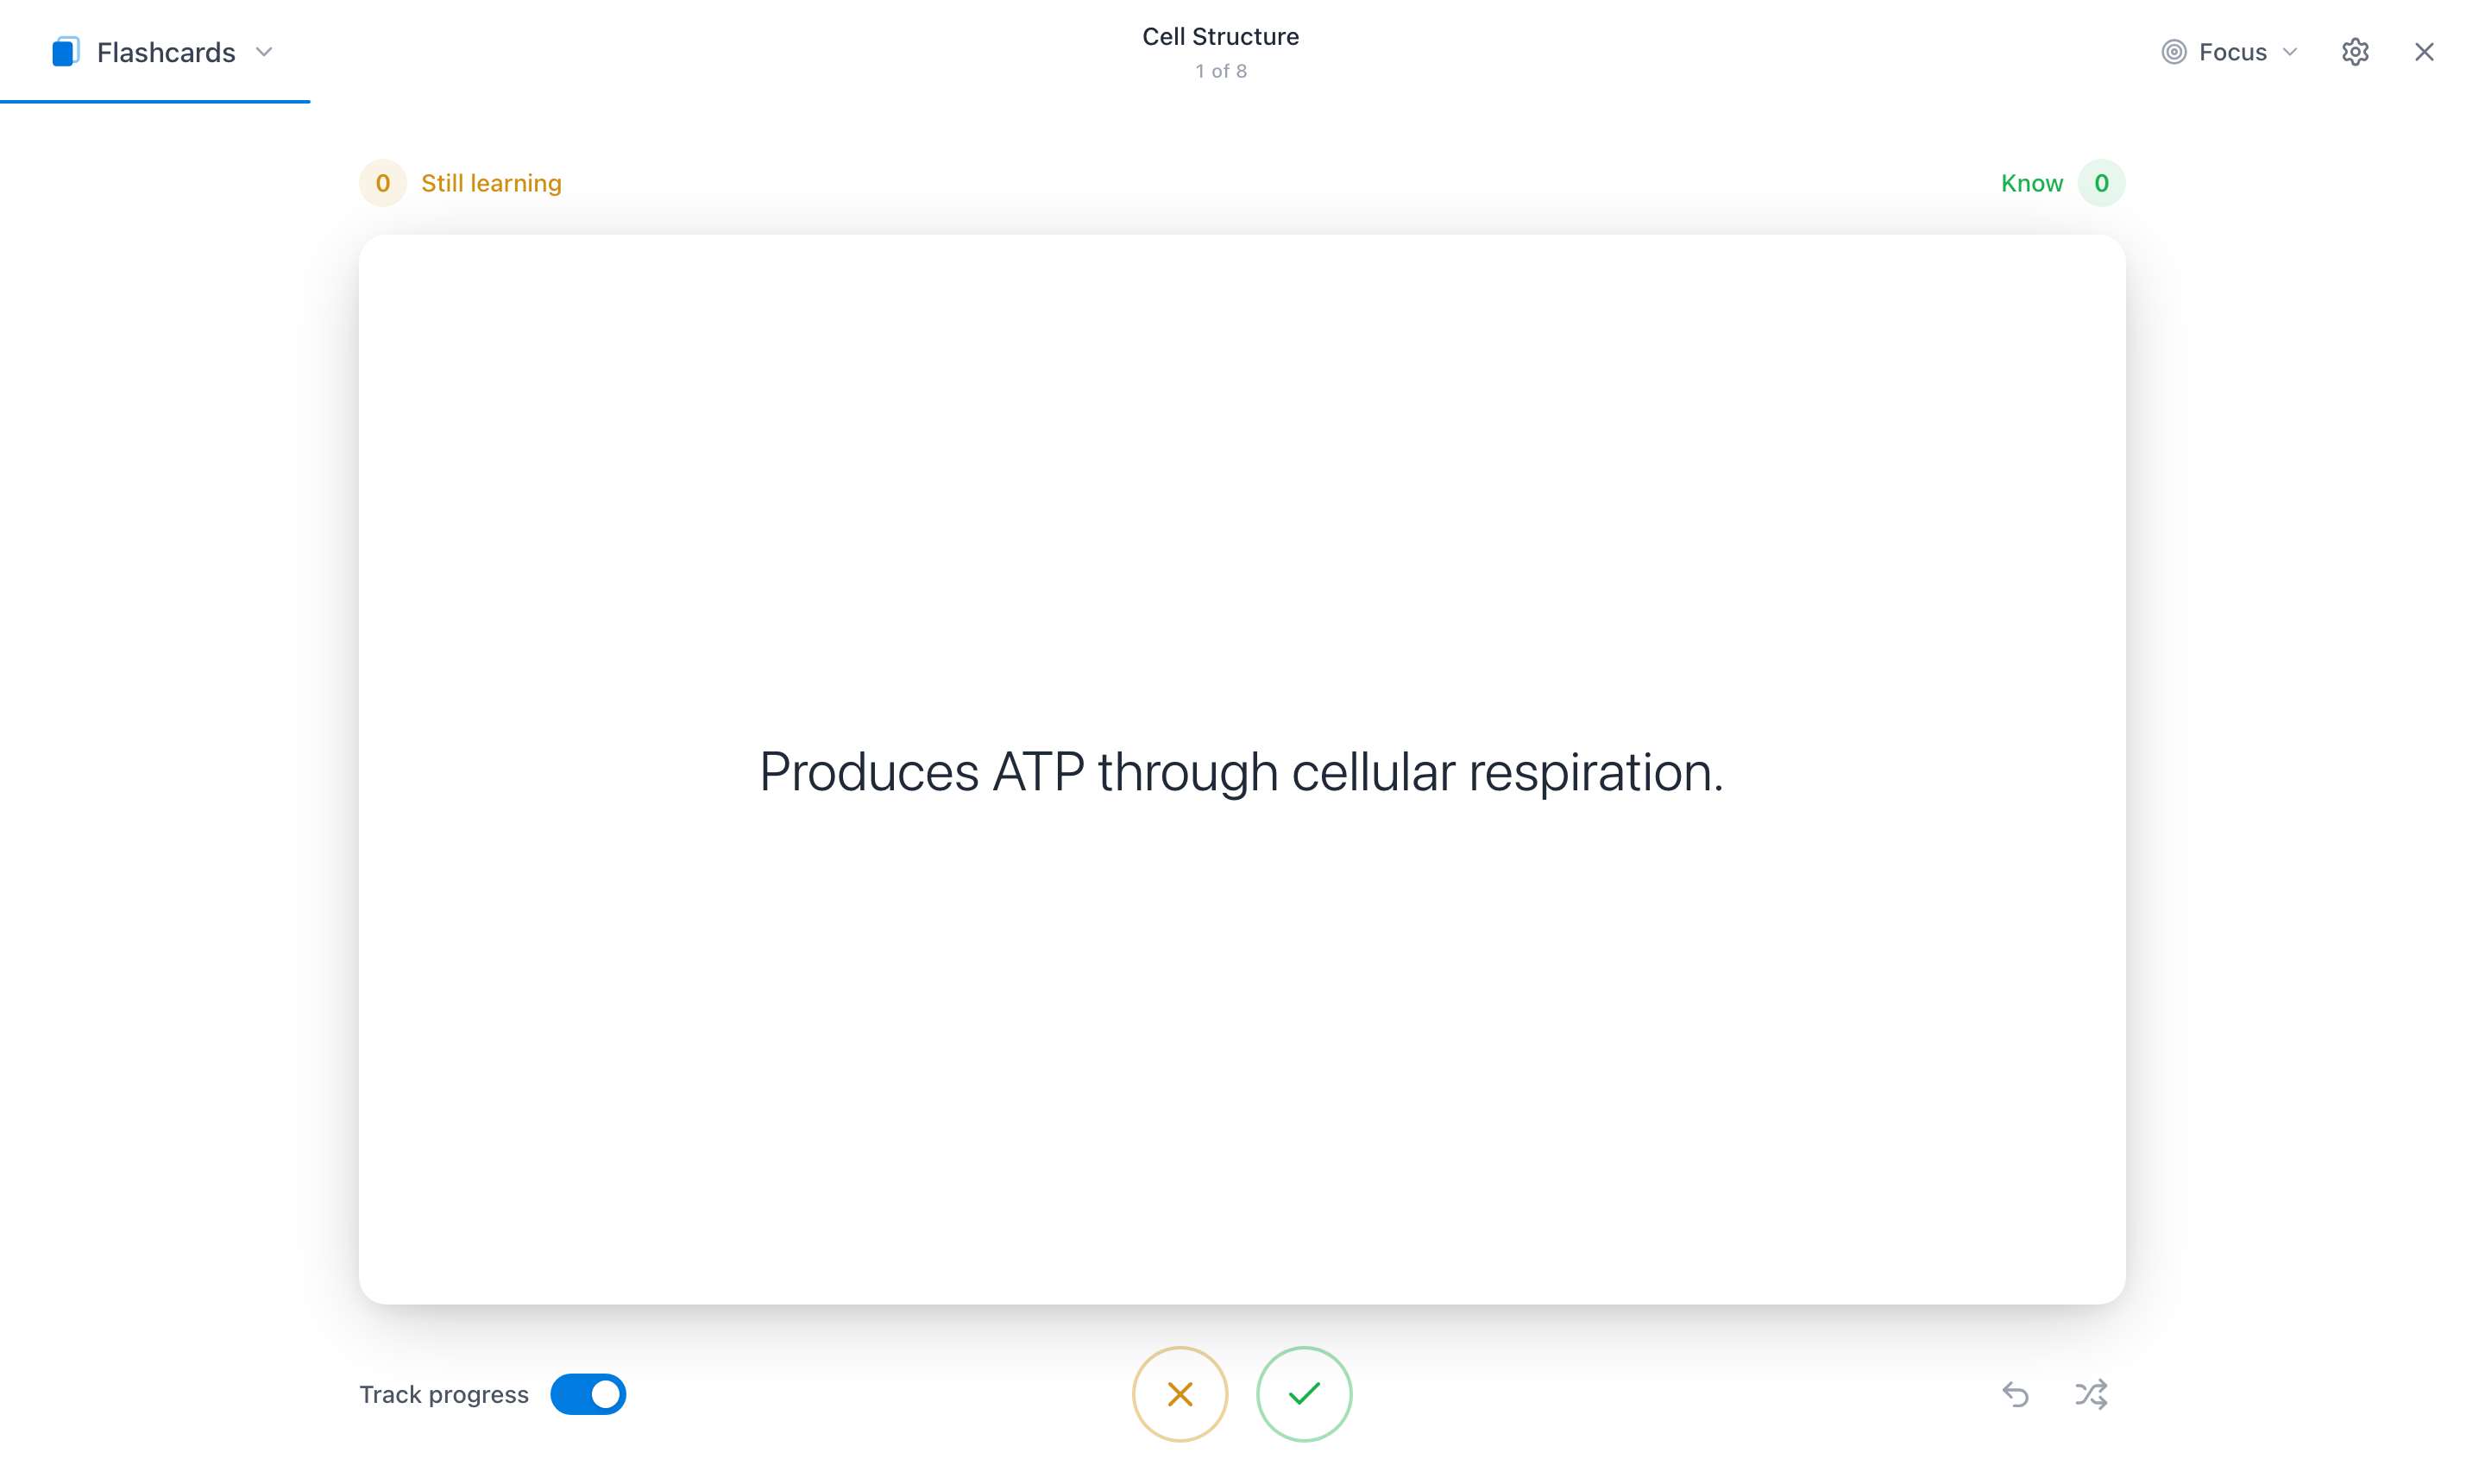This screenshot has width=2485, height=1484.
Task: Click the Cell Structure set title
Action: pos(1220,37)
